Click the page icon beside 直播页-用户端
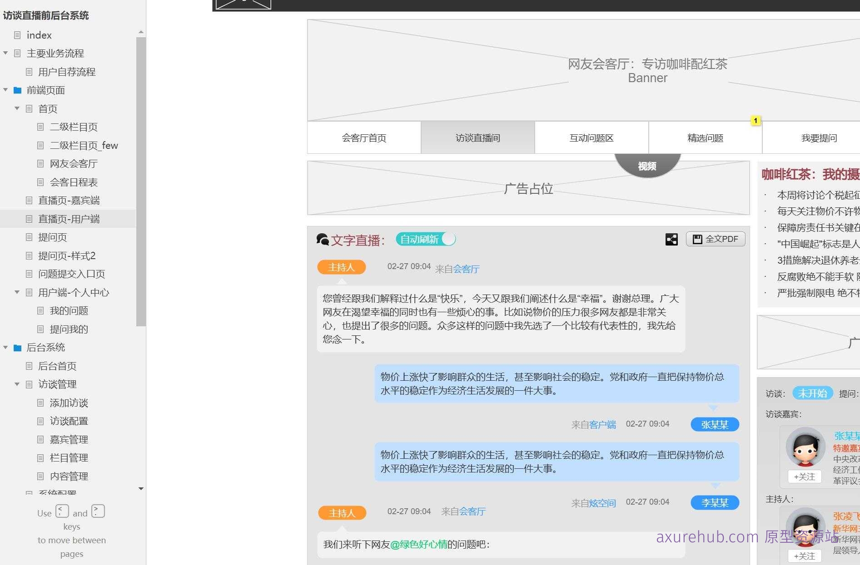Viewport: 860px width, 565px height. [x=29, y=219]
